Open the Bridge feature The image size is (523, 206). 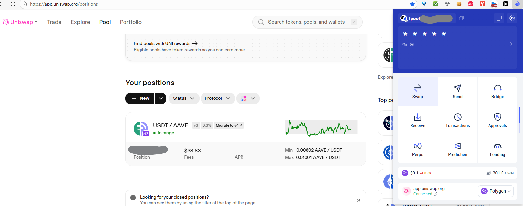[x=497, y=91]
